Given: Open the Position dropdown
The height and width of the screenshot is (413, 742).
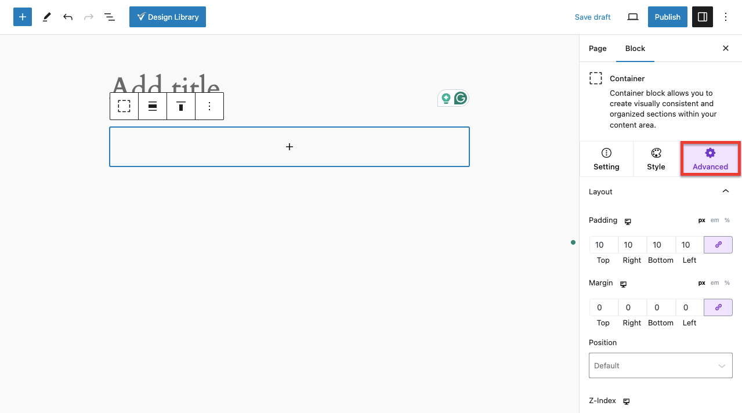Looking at the screenshot, I should [660, 366].
